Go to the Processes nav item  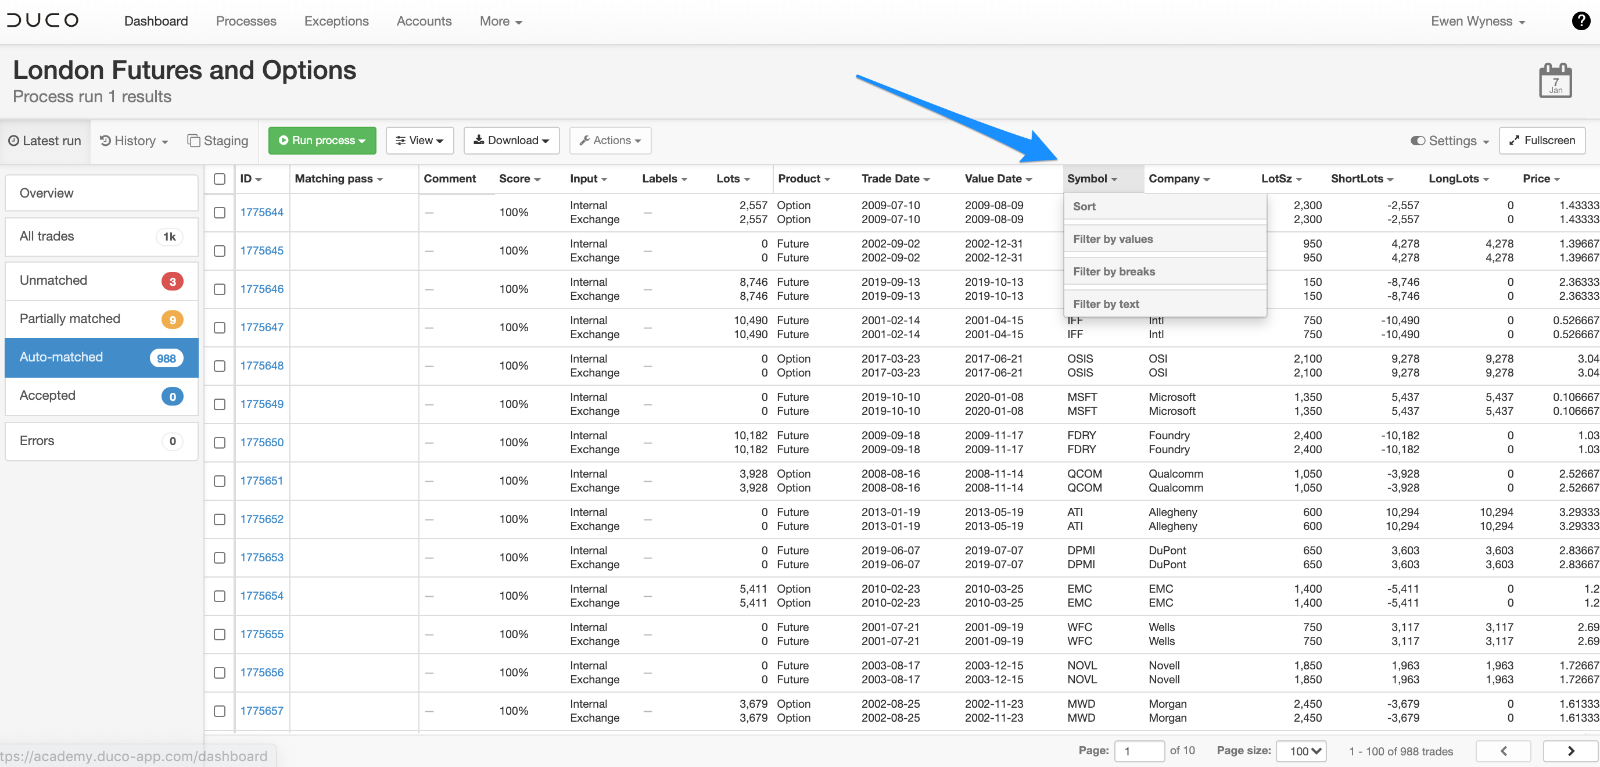pyautogui.click(x=246, y=21)
